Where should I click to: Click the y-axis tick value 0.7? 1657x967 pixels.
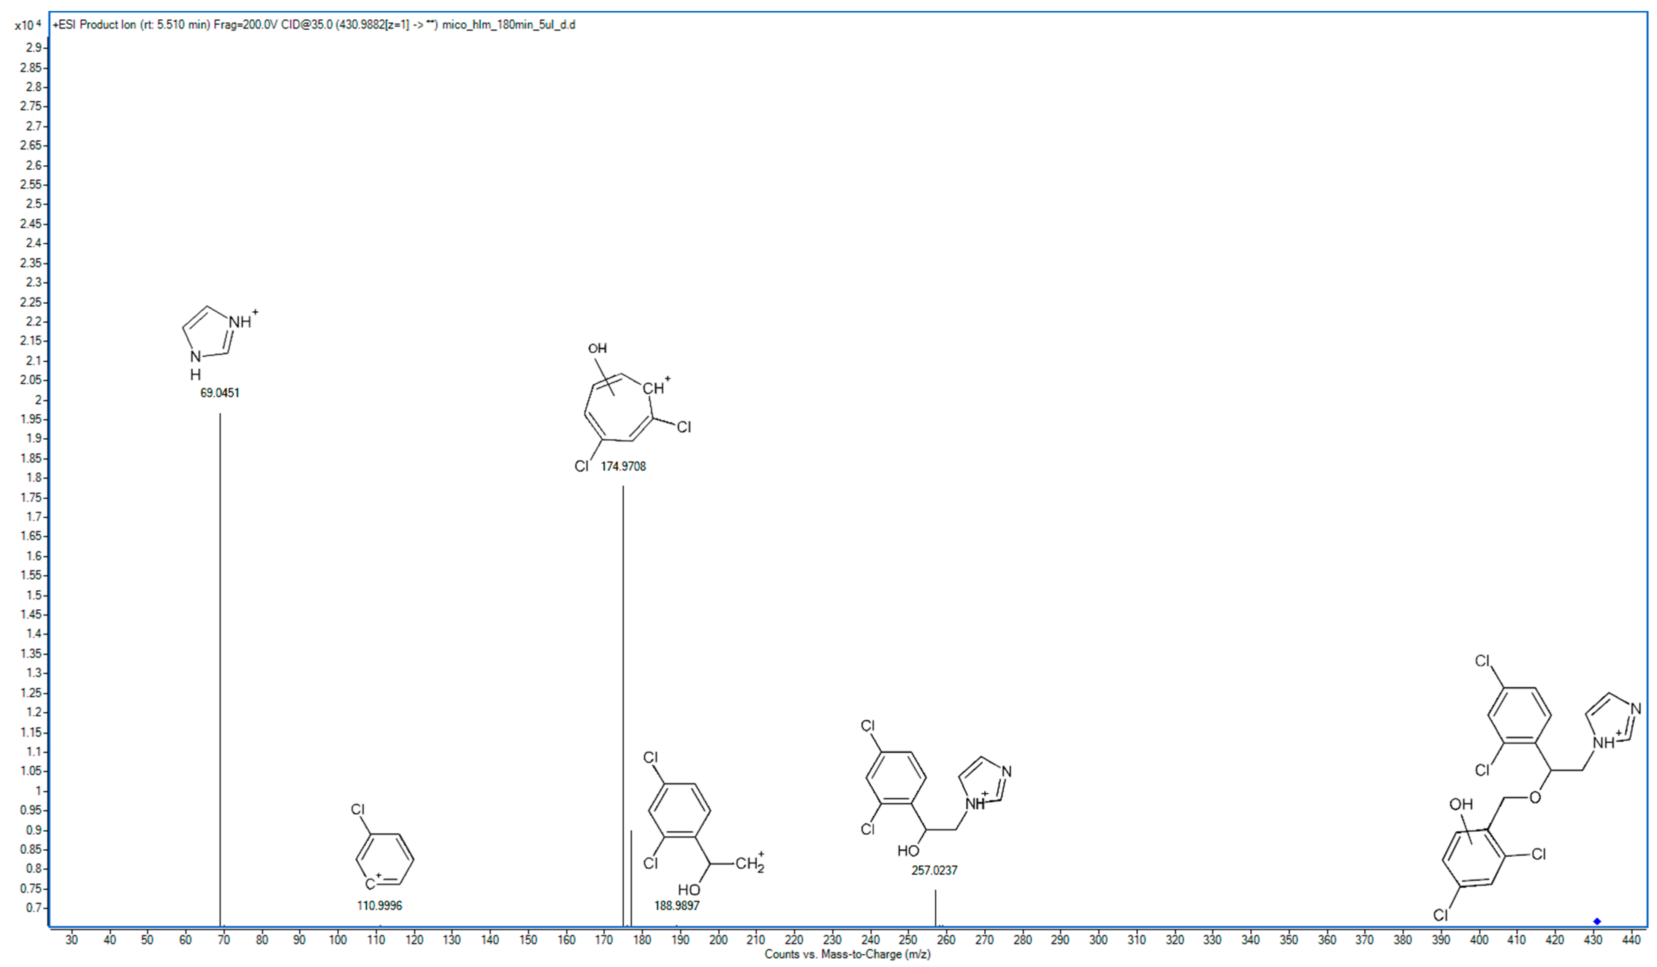click(x=34, y=908)
